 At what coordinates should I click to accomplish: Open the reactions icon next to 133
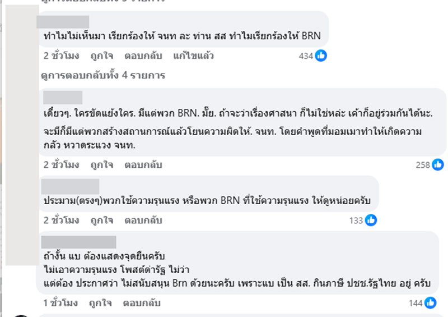point(371,220)
